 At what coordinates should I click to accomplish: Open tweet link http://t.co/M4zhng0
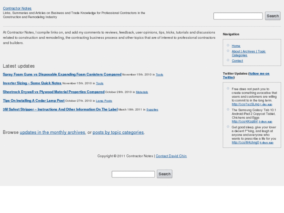(x=245, y=143)
